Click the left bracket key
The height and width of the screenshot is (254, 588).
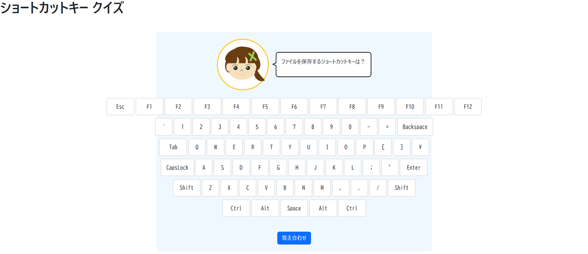point(383,147)
